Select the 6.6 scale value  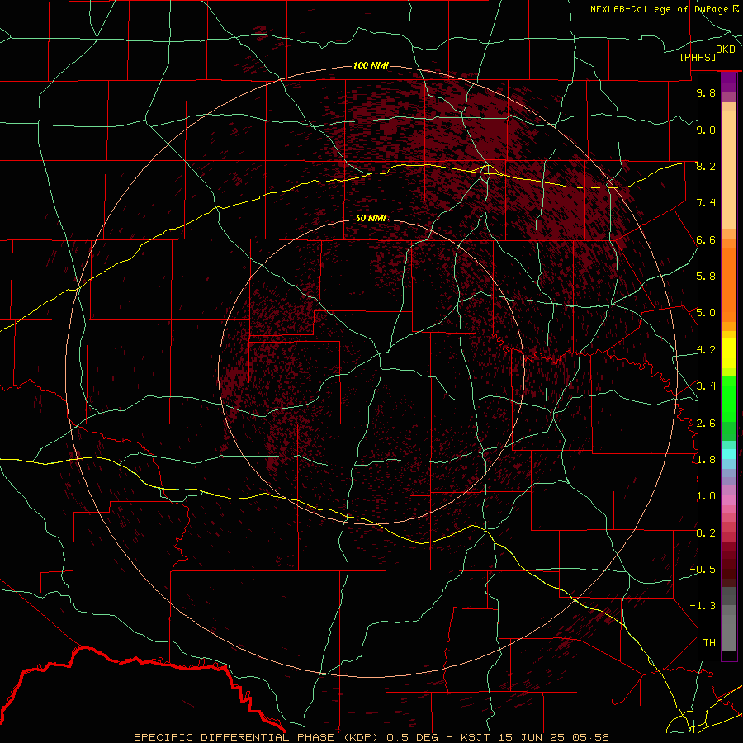[x=706, y=239]
